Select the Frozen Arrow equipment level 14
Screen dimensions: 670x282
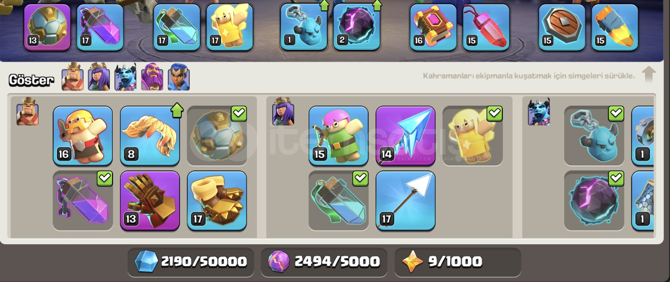coord(405,136)
